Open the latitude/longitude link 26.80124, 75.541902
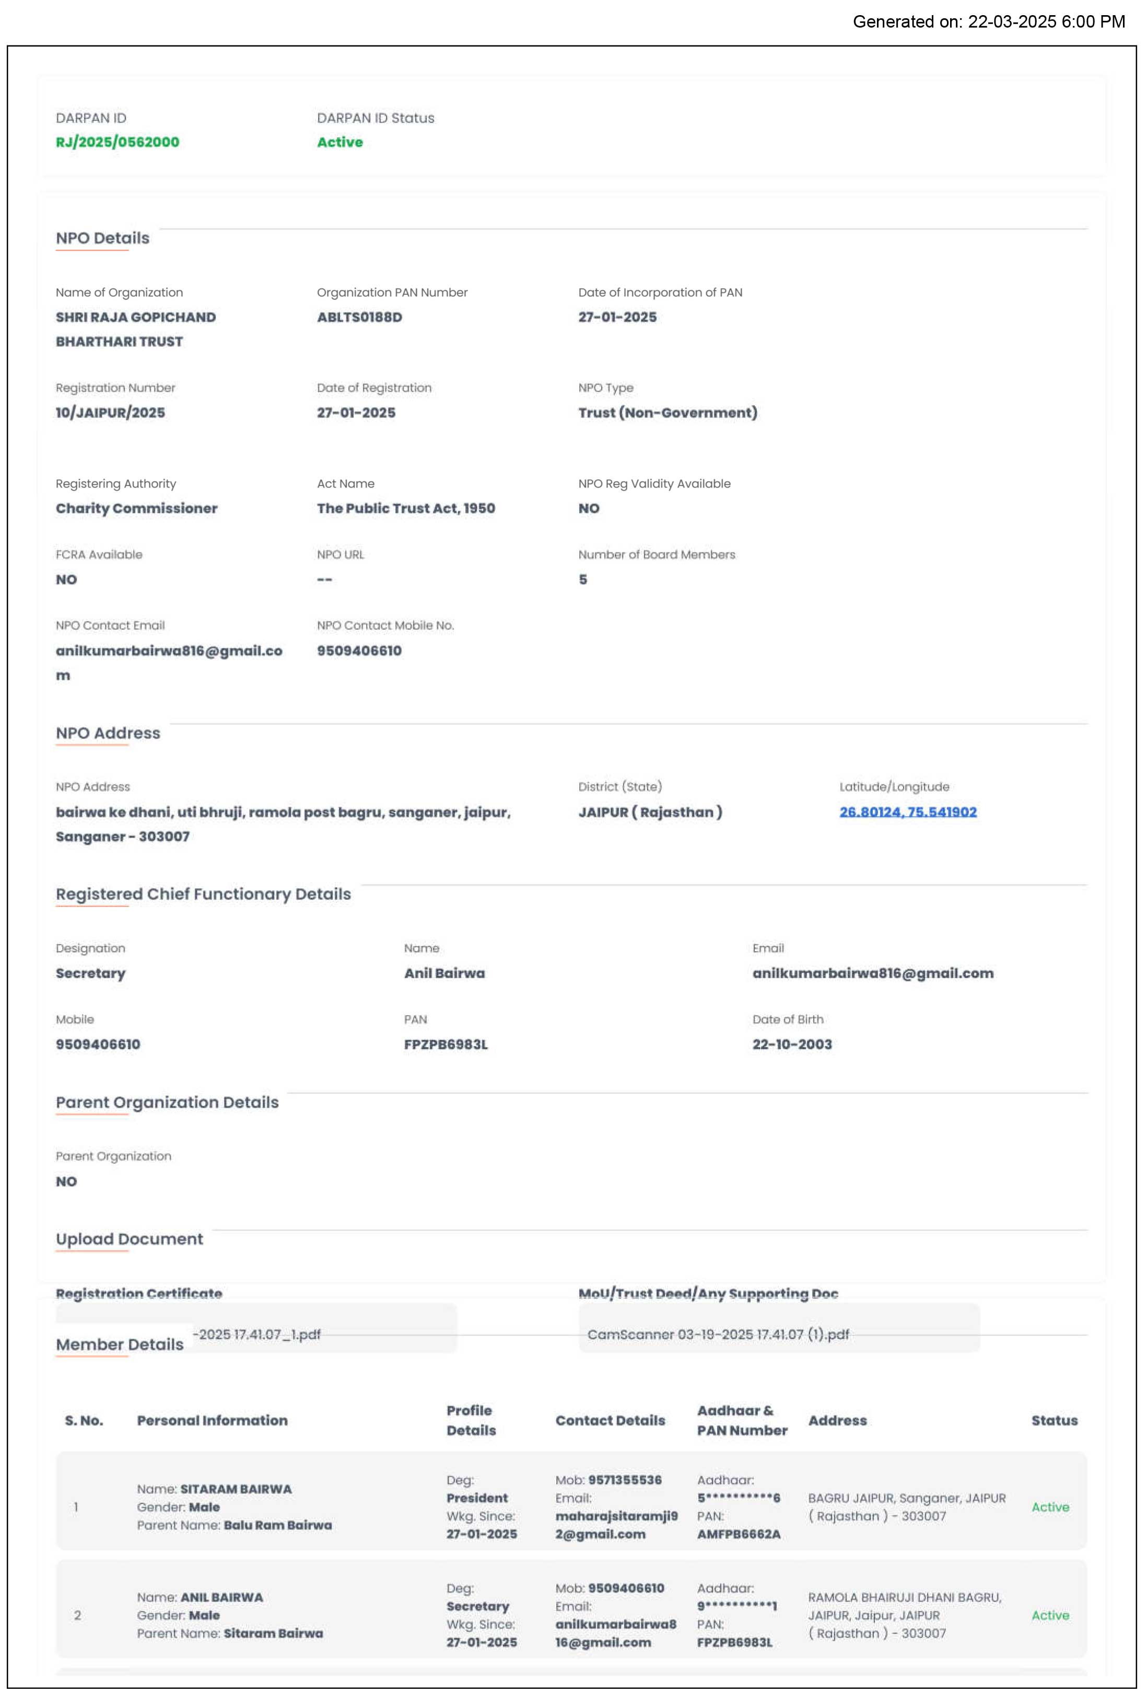This screenshot has height=1705, width=1147. pos(908,811)
